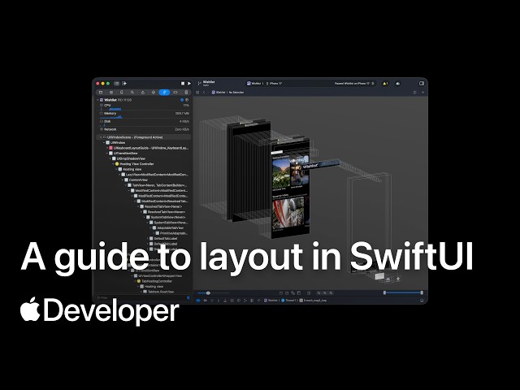Screen dimensions: 520x390
Task: Select the ContentView row in hierarchy
Action: pos(136,180)
